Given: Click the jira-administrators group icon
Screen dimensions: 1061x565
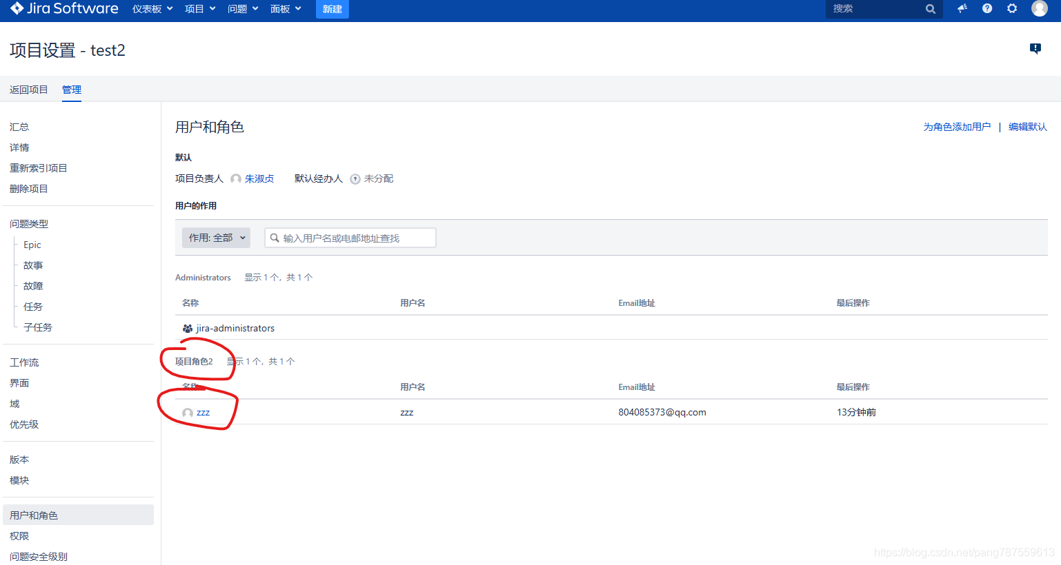Looking at the screenshot, I should 188,329.
